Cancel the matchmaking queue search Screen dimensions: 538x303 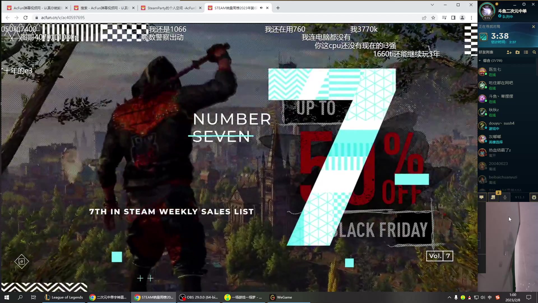click(x=533, y=27)
